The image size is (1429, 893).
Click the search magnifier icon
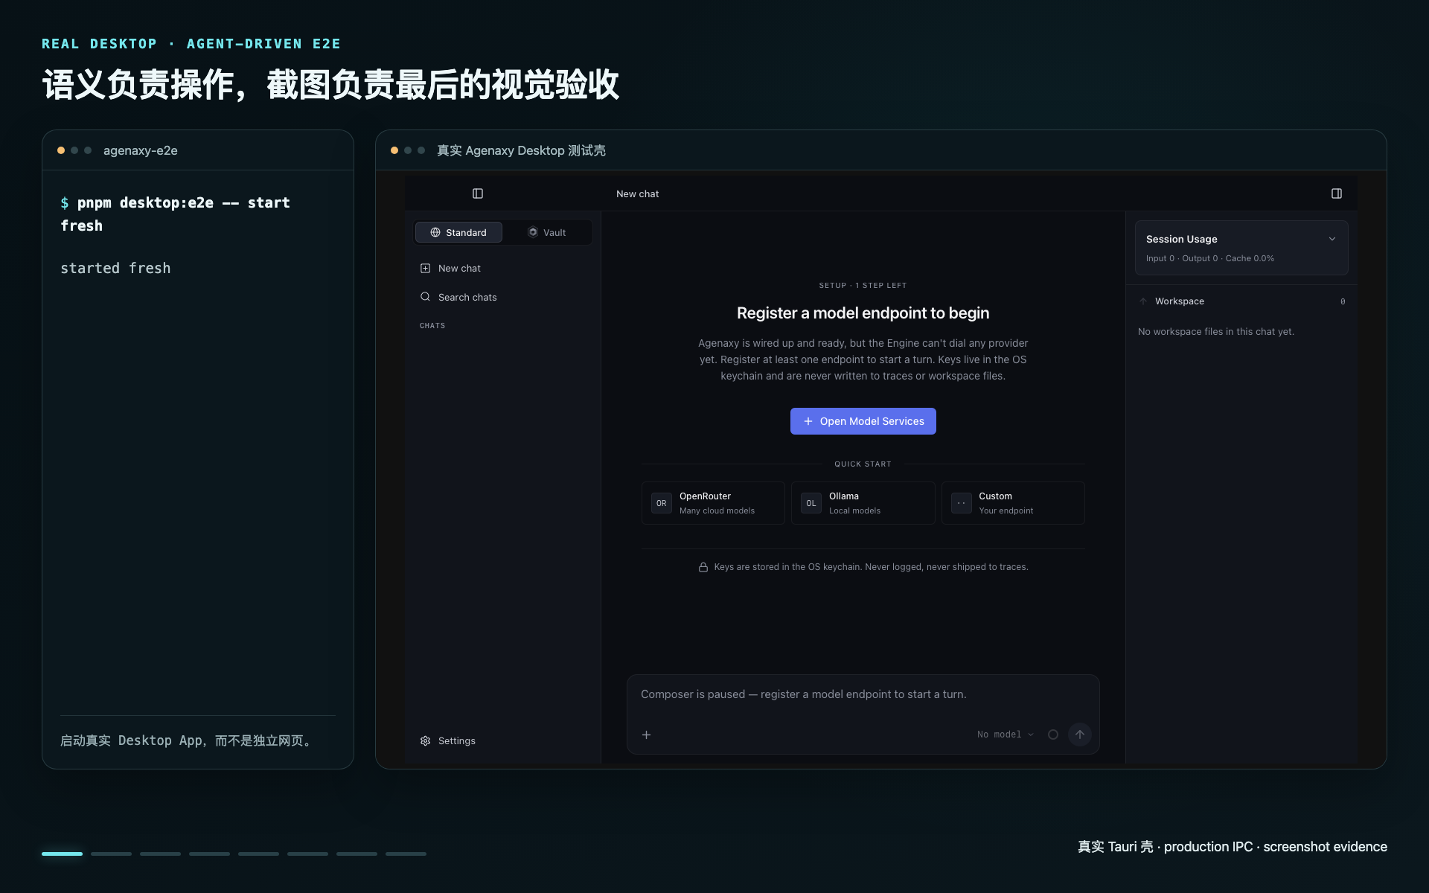click(x=425, y=297)
